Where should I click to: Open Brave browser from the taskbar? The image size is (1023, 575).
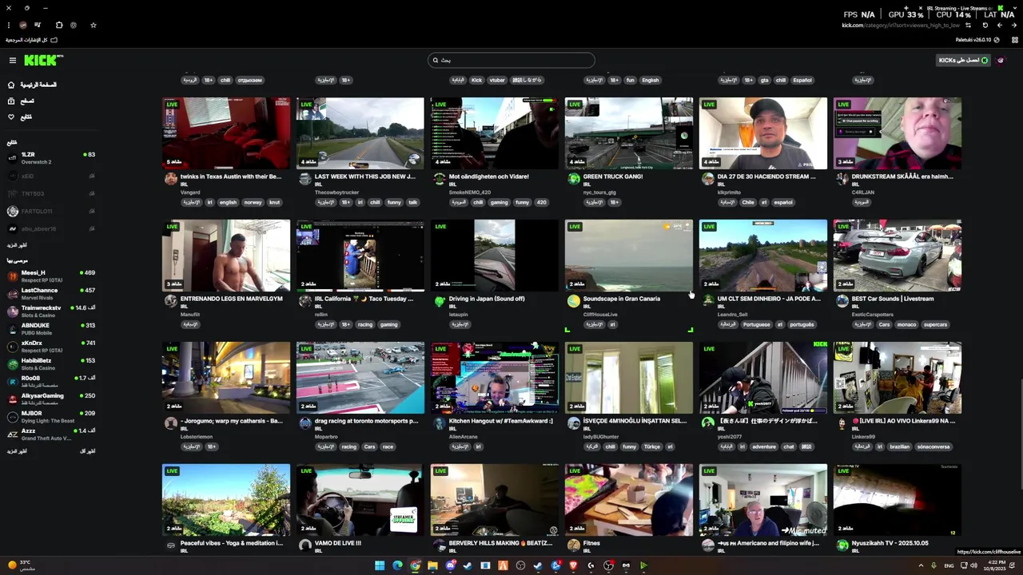[x=573, y=565]
